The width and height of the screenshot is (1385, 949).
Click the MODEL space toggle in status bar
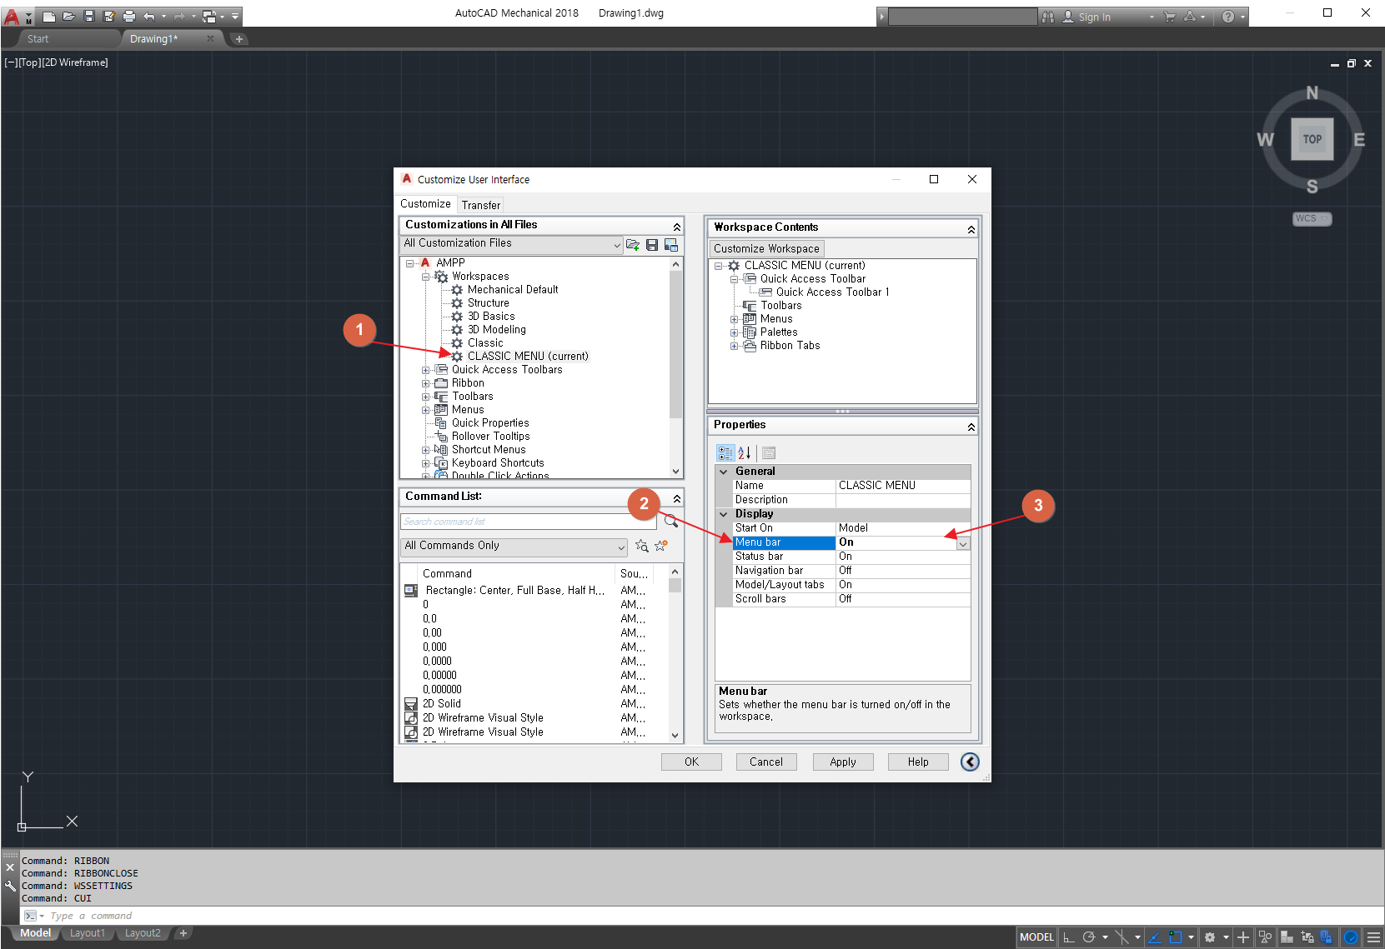tap(1036, 937)
